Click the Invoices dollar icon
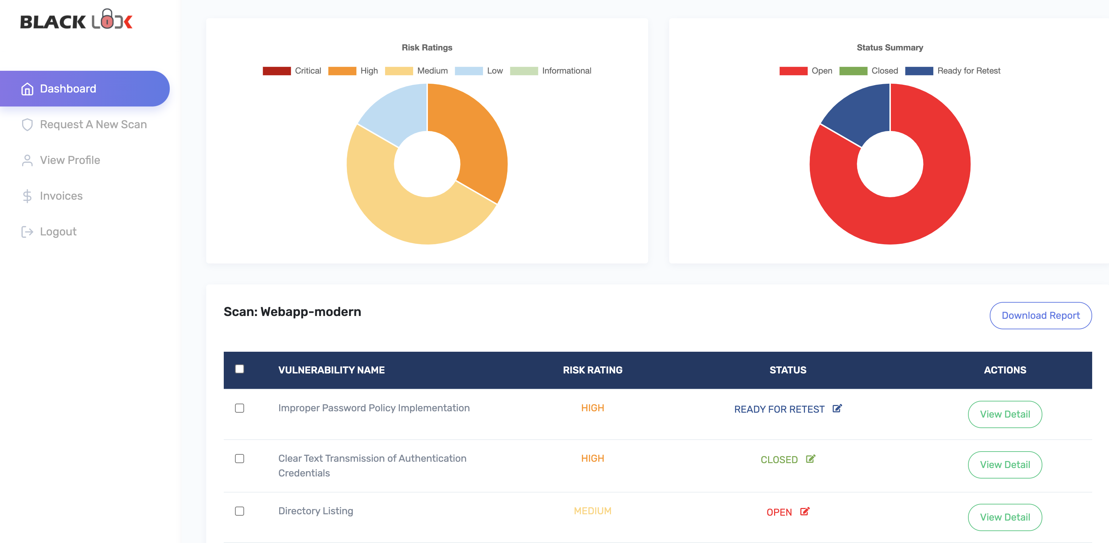 coord(27,196)
